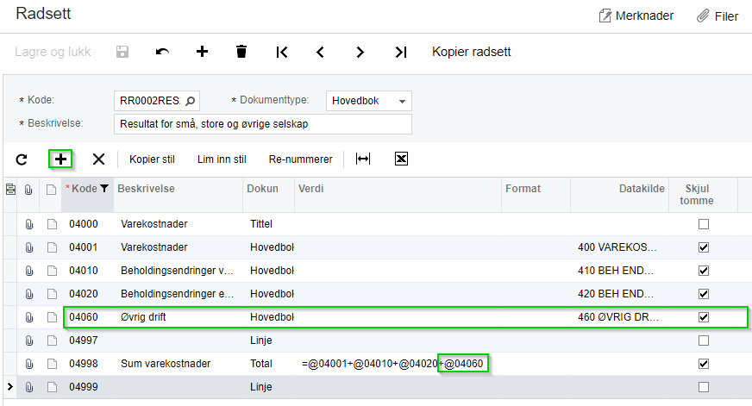This screenshot has width=752, height=406.
Task: Click Re-nummerer button
Action: tap(300, 159)
